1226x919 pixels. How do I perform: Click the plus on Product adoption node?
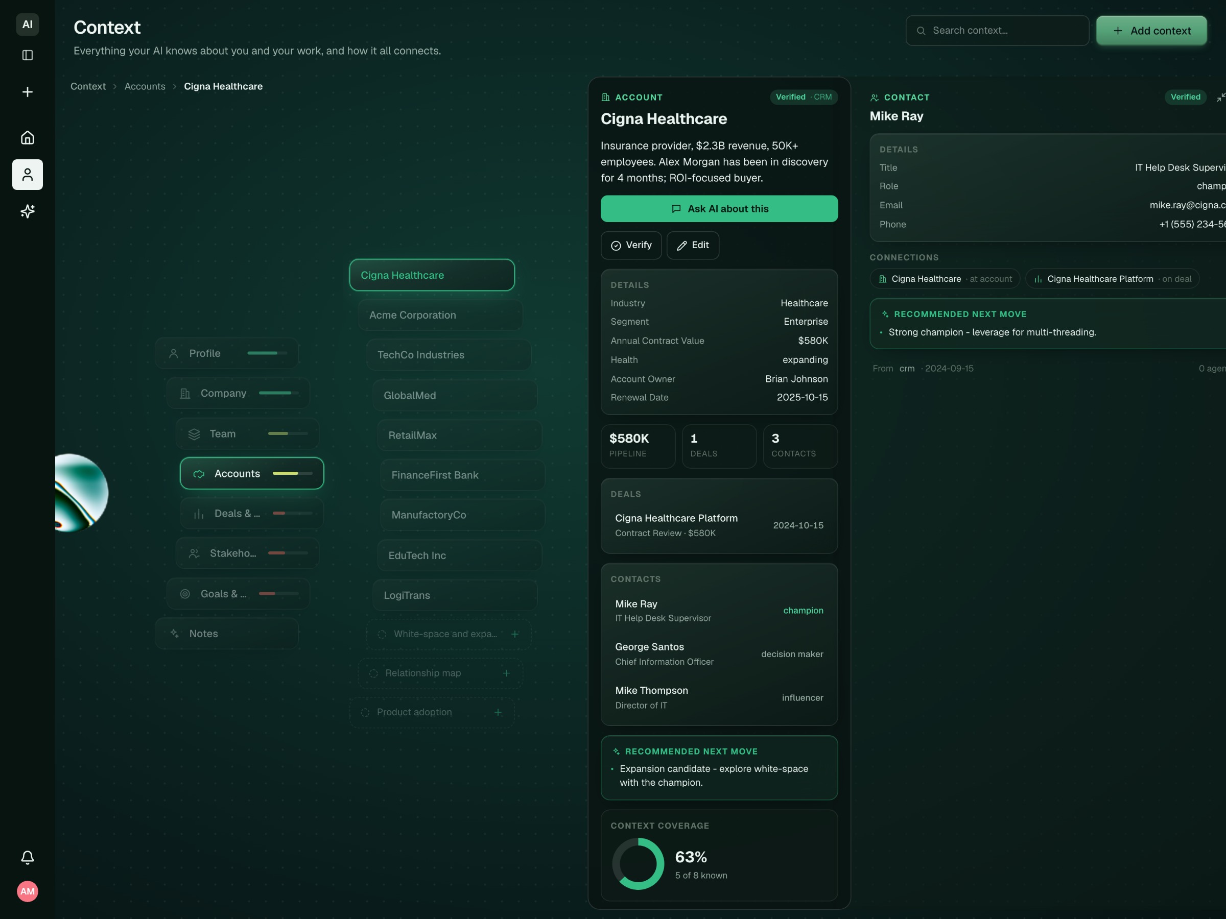coord(498,712)
